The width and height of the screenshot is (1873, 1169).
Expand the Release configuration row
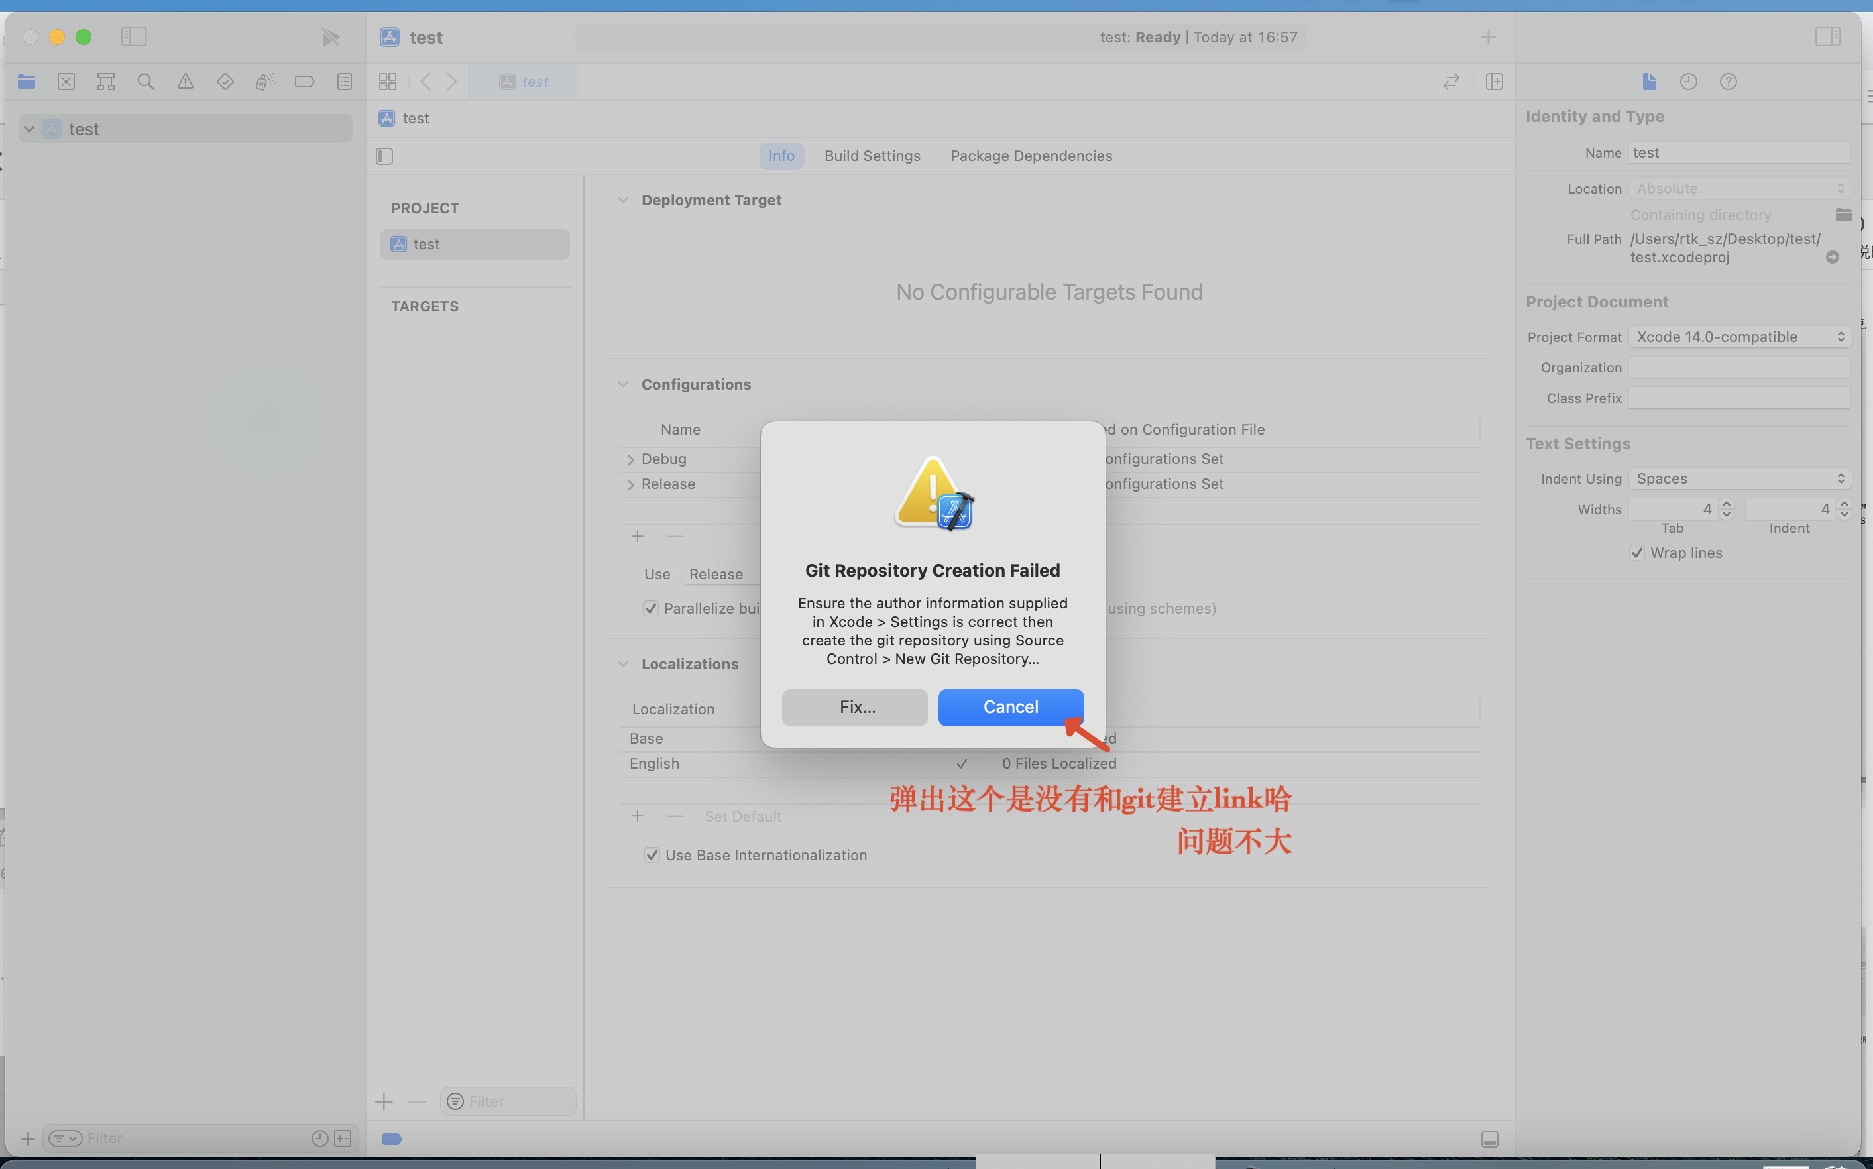630,482
